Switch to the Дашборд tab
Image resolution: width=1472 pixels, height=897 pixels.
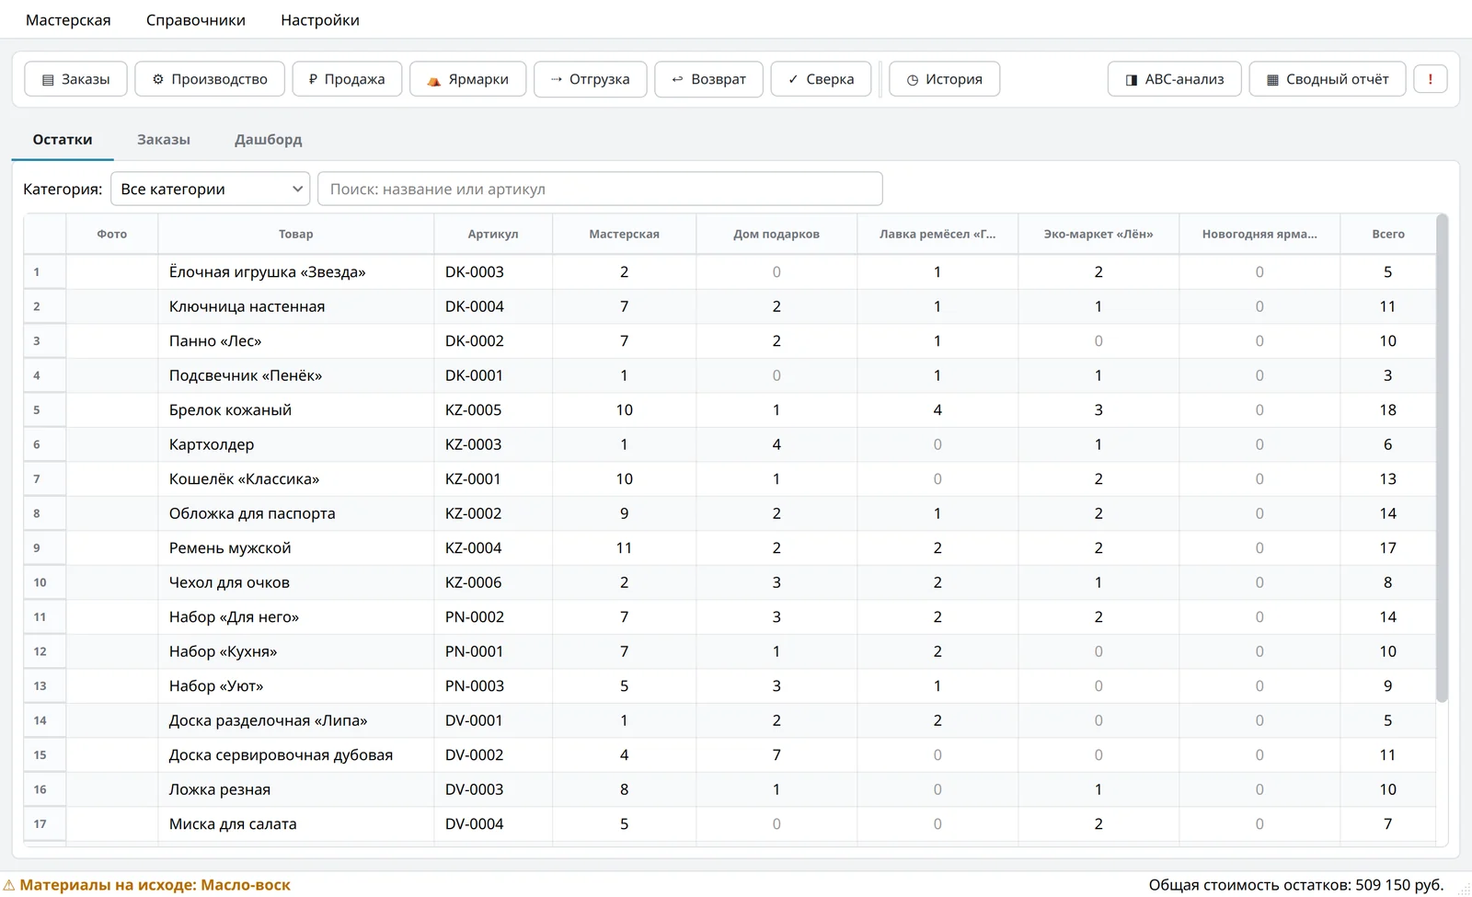(x=269, y=140)
